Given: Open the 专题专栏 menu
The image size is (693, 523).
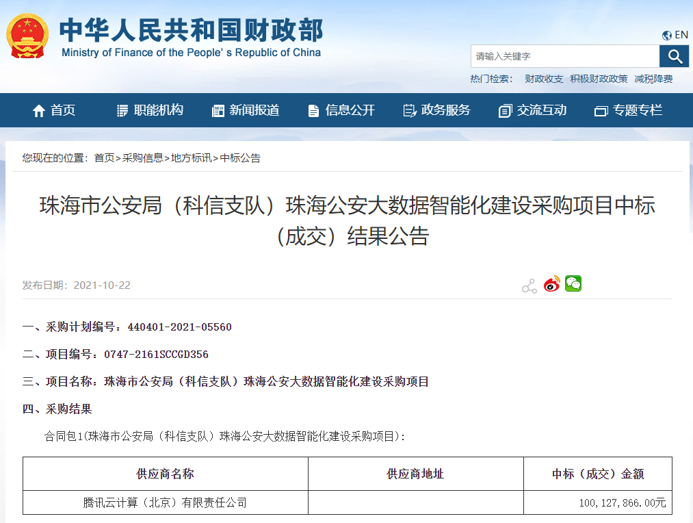Looking at the screenshot, I should (x=638, y=110).
